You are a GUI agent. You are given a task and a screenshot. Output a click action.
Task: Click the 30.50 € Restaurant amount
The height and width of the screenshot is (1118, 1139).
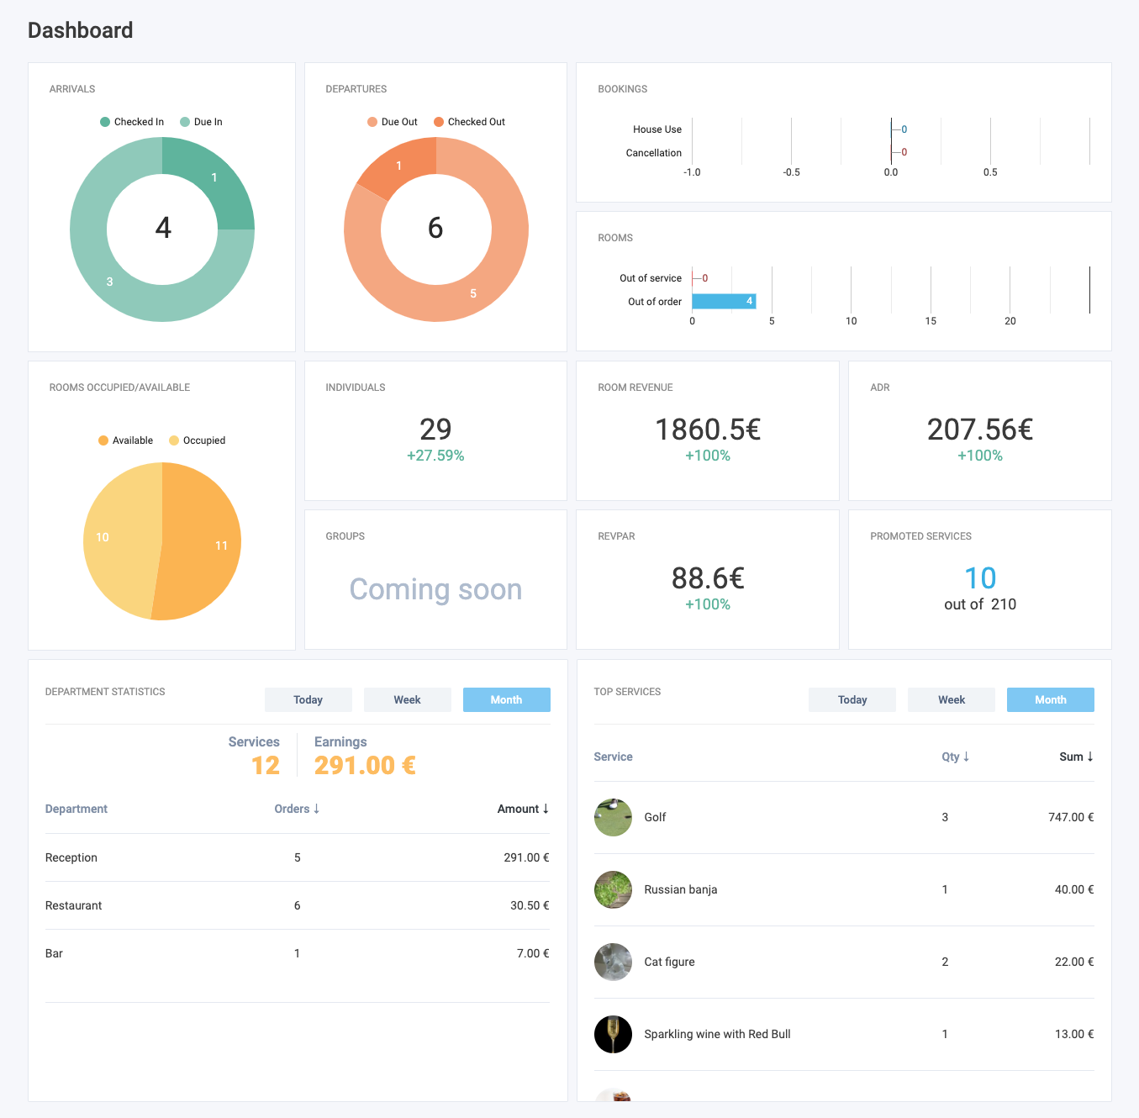pyautogui.click(x=530, y=905)
